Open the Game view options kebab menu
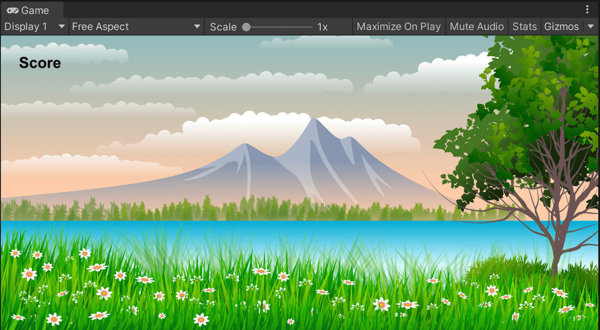Viewport: 600px width, 330px height. (x=587, y=9)
